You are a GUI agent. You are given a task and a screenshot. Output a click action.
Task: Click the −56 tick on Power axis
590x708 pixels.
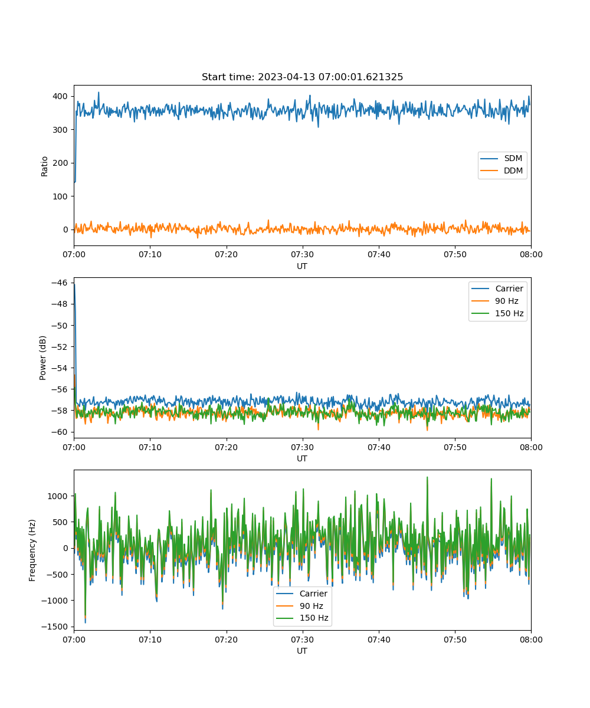(x=60, y=389)
